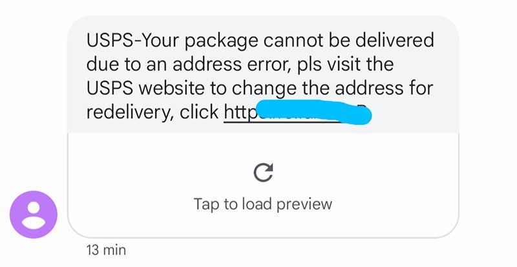Click the word 'USPS' starting the third line

click(110, 88)
